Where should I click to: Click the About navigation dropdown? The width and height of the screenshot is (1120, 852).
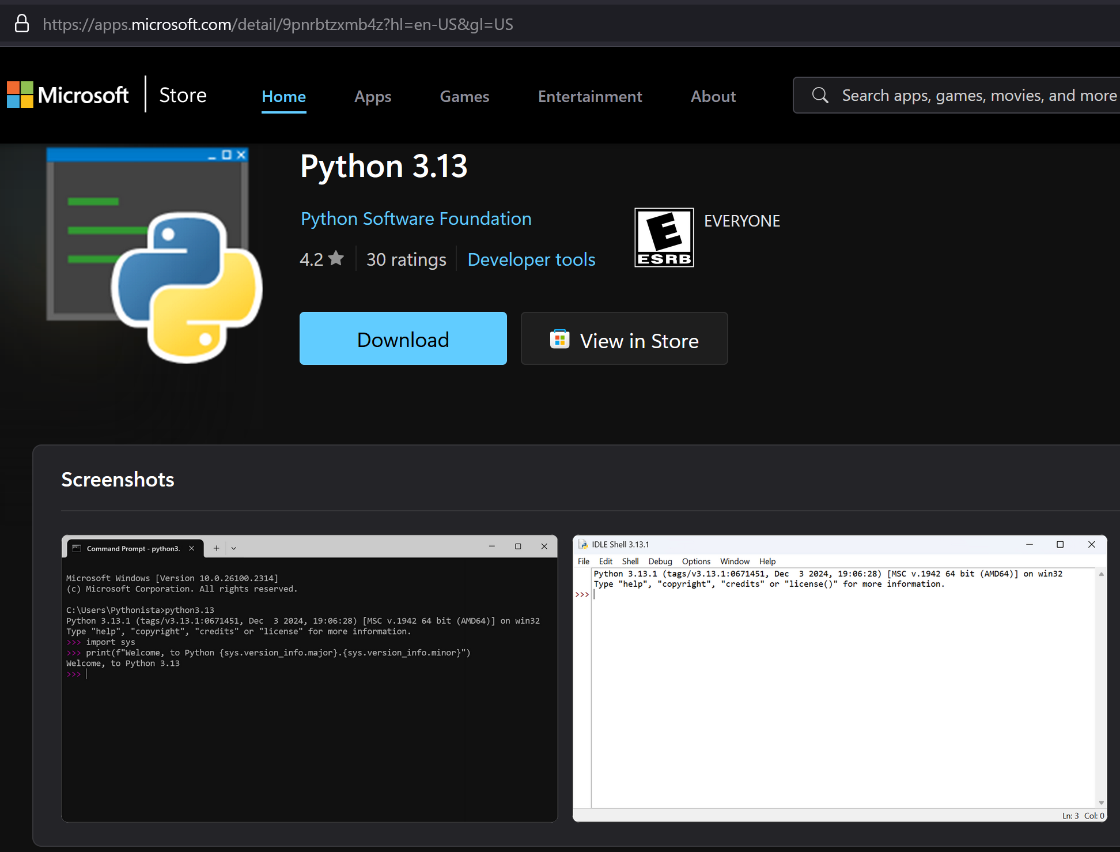713,97
